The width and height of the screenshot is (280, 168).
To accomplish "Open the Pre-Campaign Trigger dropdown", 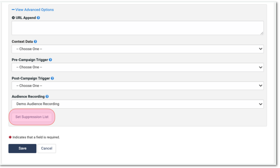I will coord(137,67).
